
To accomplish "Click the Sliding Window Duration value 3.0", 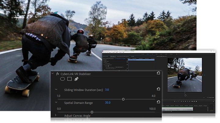I will point(107,90).
